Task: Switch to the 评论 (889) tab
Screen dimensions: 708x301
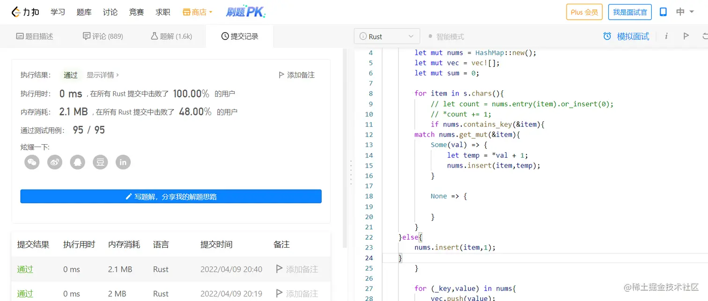Action: 103,36
